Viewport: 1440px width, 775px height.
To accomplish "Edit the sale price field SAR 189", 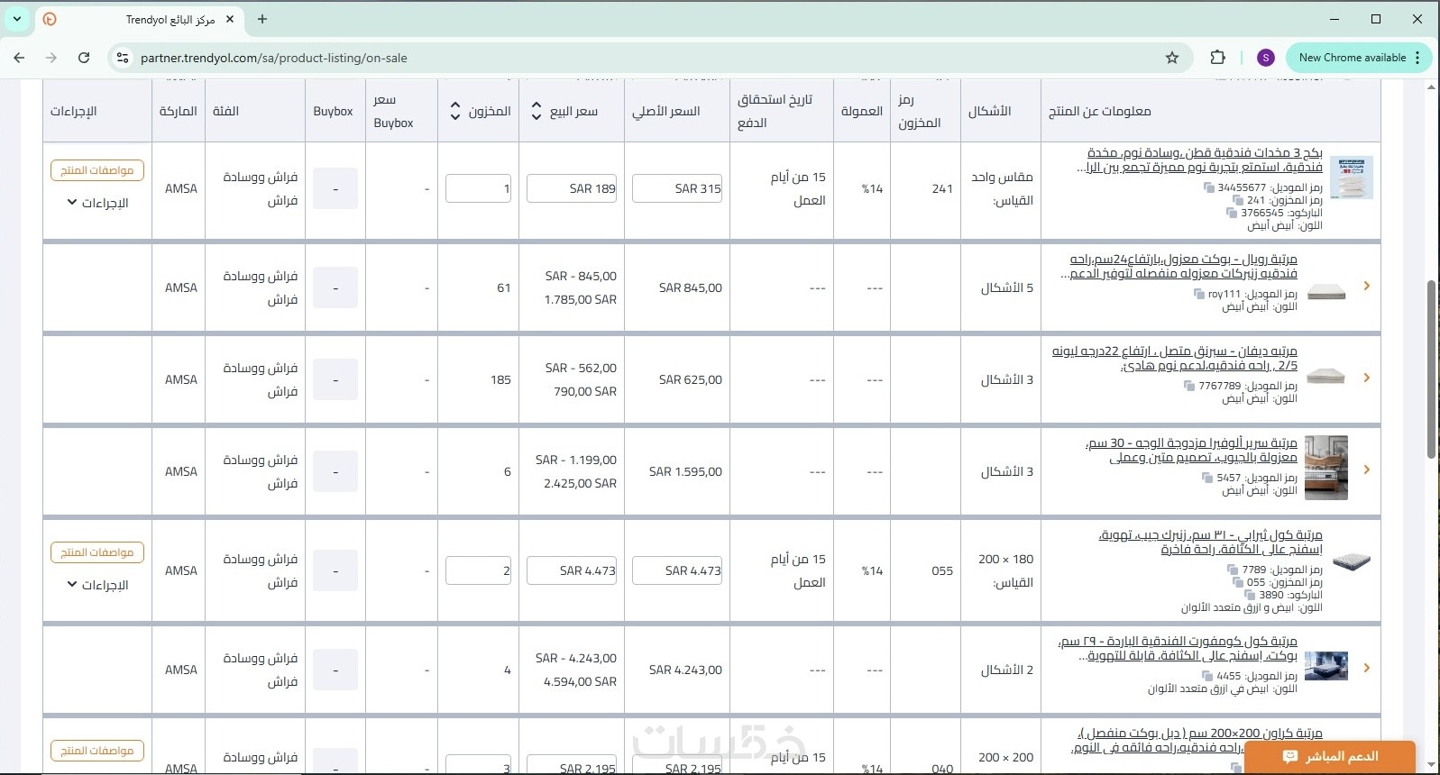I will pos(572,188).
